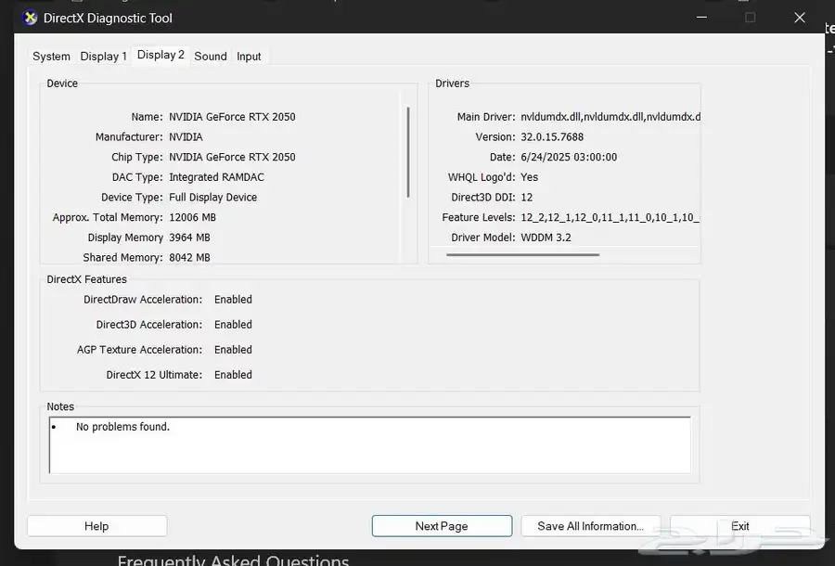Screen dimensions: 835x566
Task: Click the Feature Levels value list
Action: pos(610,217)
